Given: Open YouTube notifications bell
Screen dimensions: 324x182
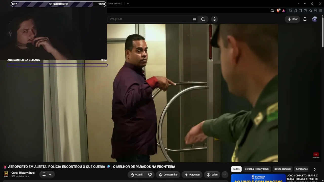Looking at the screenshot, I should [305, 19].
